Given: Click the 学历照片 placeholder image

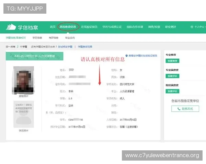Looking at the screenshot, I should click(x=23, y=114).
